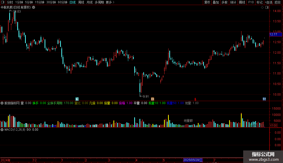The height and width of the screenshot is (163, 283).
Task: Click the 倍缩: 1.00 indicator value
Action: 126,103
